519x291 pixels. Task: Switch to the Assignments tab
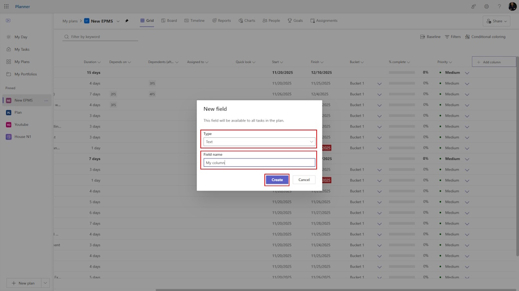point(324,21)
